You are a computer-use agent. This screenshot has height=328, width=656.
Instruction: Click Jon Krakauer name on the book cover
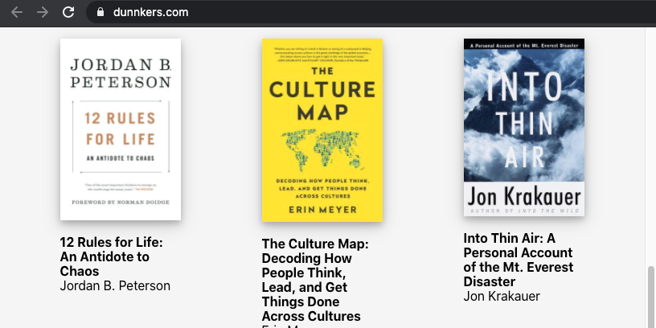[x=523, y=195]
